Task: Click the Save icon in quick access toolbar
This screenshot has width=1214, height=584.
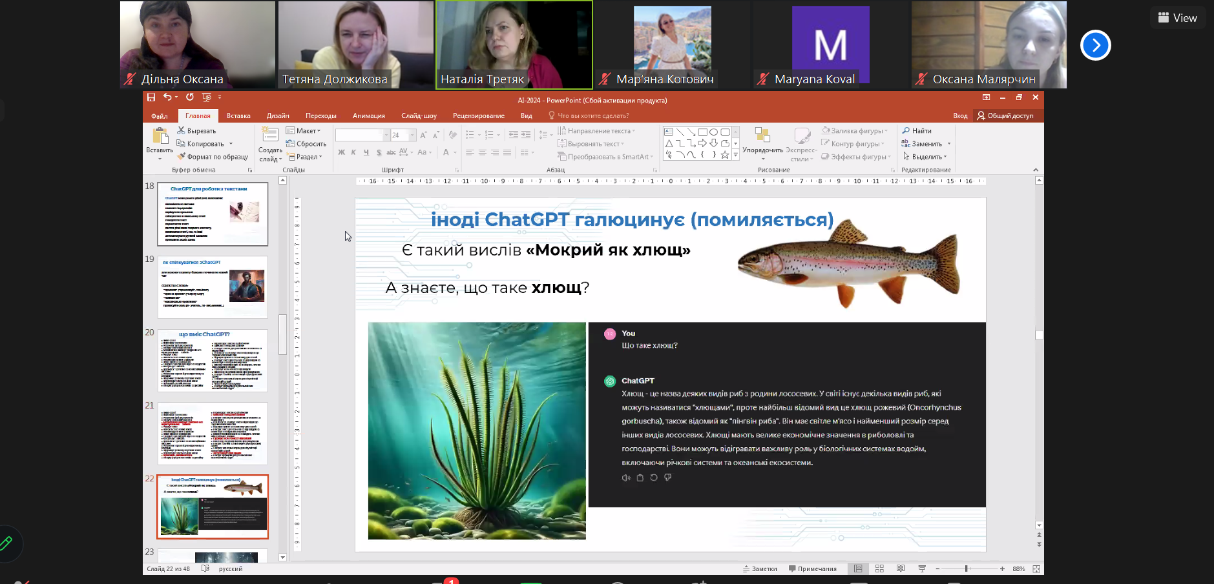Action: (x=151, y=97)
